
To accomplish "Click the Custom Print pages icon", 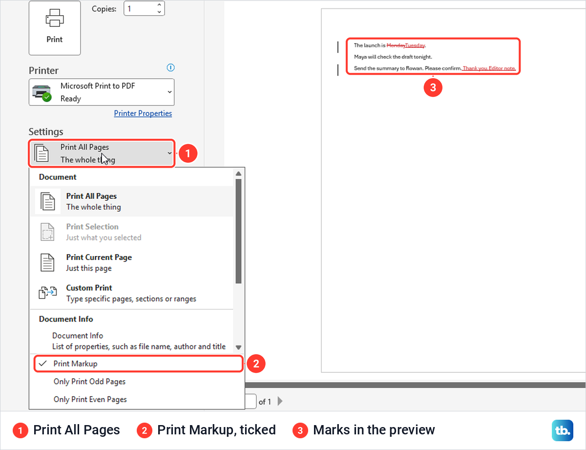I will 47,293.
